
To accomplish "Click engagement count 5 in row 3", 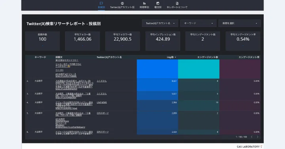I will pyautogui.click(x=217, y=94).
